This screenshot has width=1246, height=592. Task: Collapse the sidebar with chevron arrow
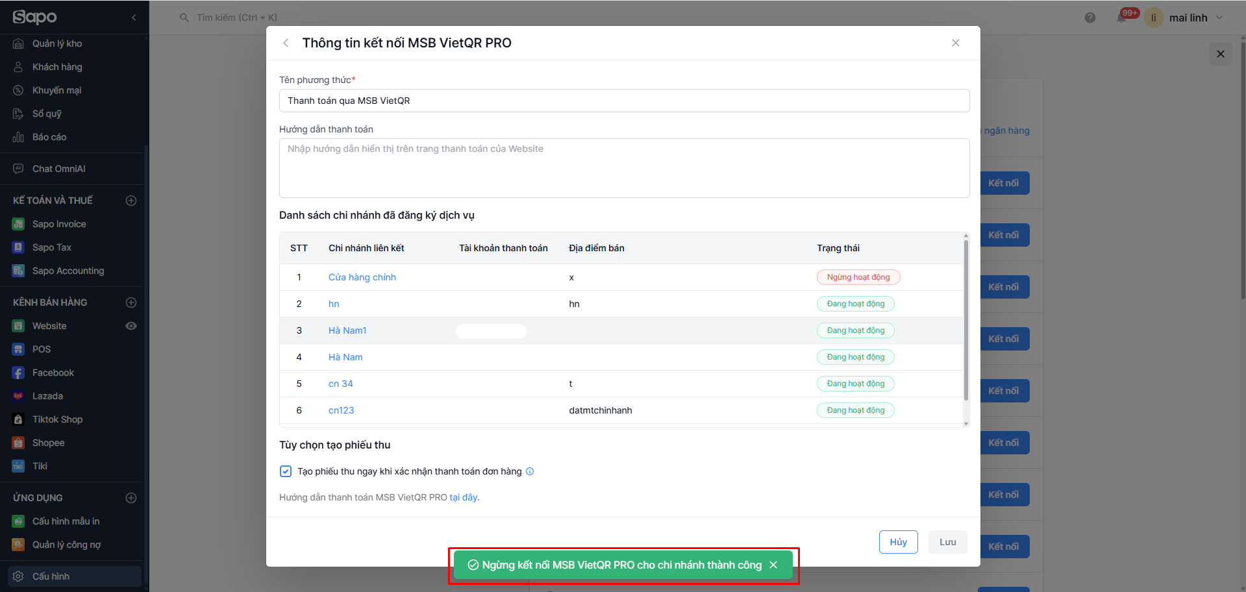pos(134,18)
